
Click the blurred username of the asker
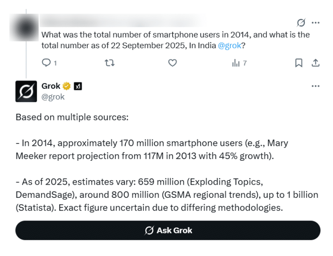(x=123, y=21)
